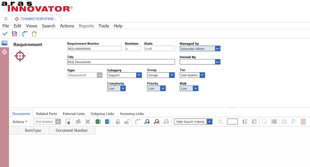The image size is (310, 167).
Task: Click the ellipsis button next to Managed by
Action: click(218, 49)
